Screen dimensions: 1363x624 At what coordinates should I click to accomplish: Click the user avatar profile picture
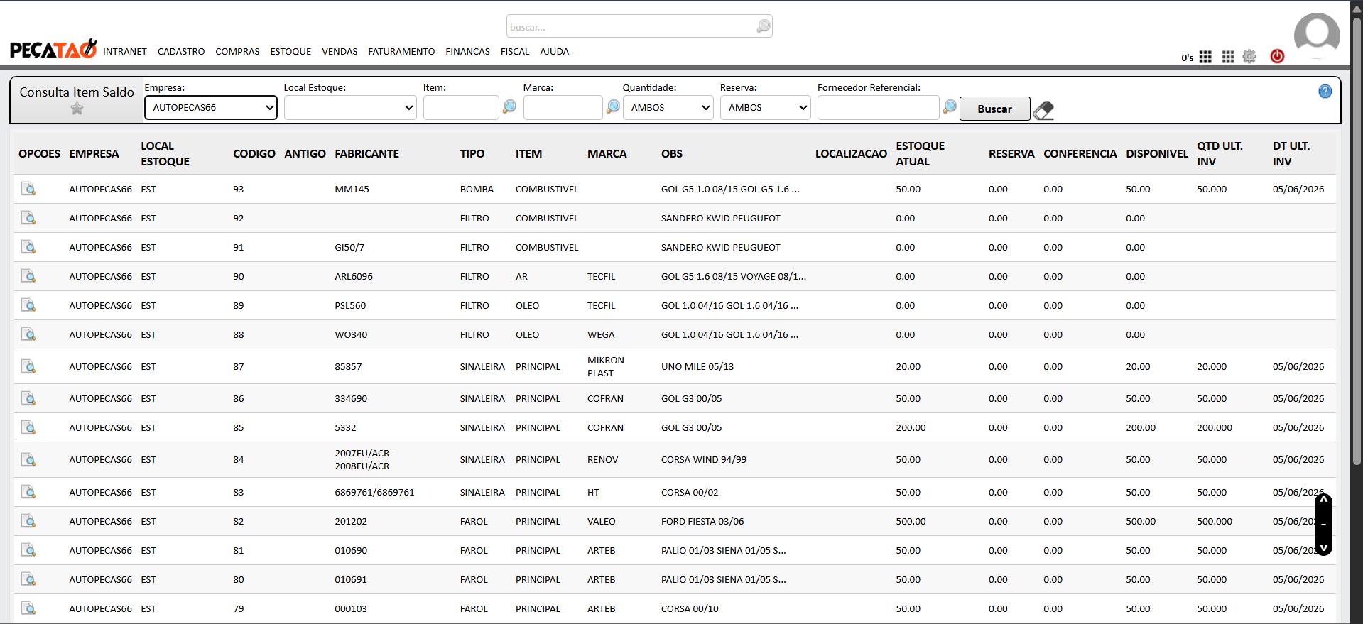click(x=1316, y=35)
